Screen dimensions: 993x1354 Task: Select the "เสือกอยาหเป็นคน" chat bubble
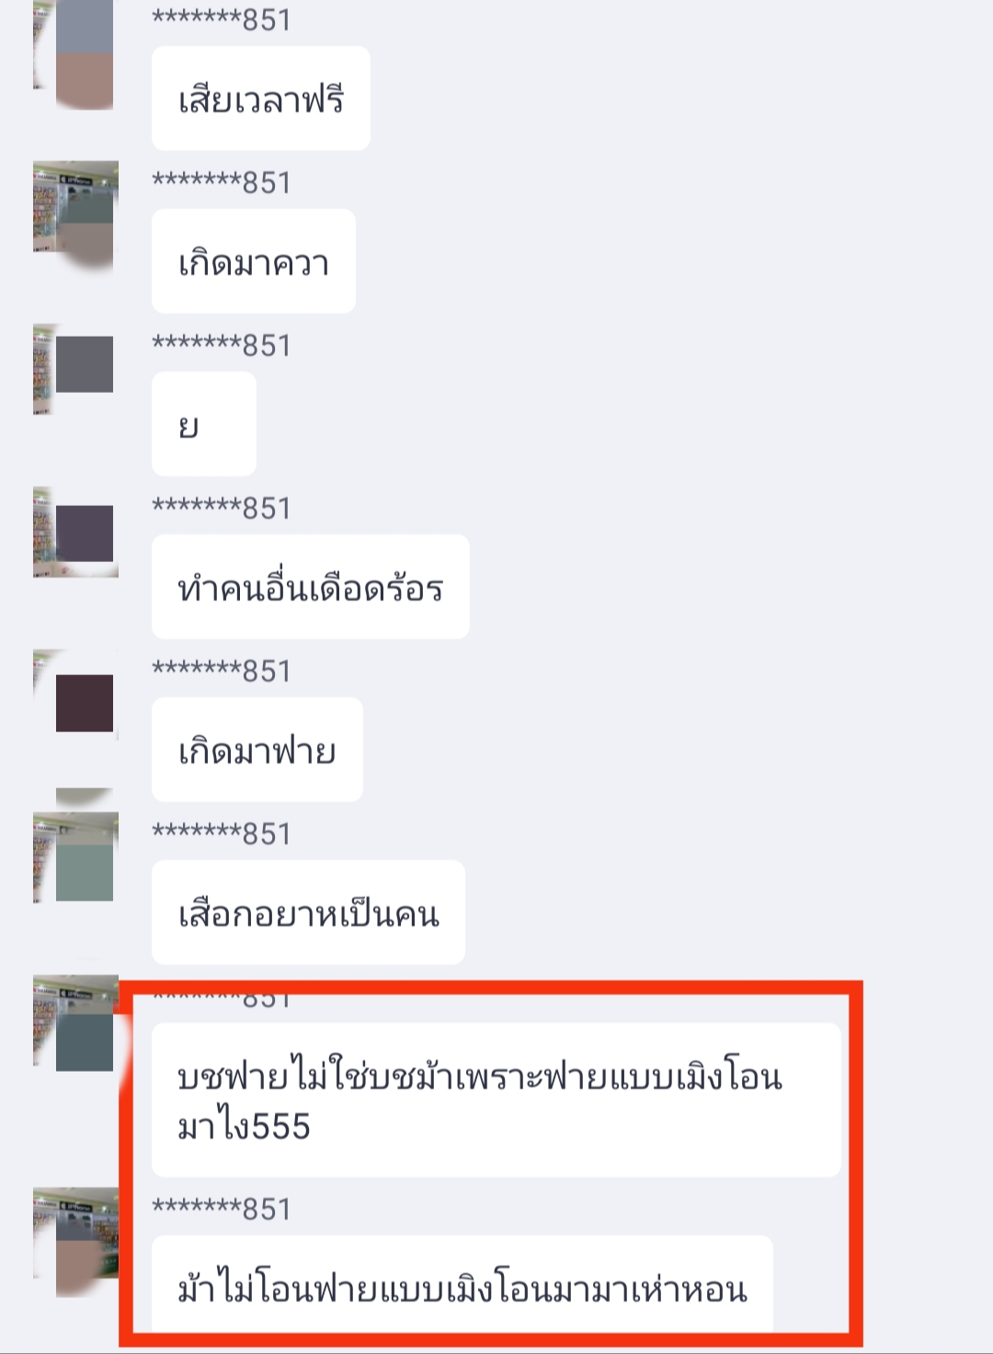coord(308,912)
